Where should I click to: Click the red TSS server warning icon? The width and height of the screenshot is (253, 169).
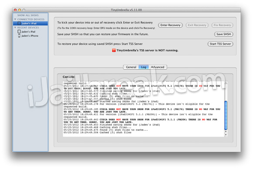(x=114, y=50)
